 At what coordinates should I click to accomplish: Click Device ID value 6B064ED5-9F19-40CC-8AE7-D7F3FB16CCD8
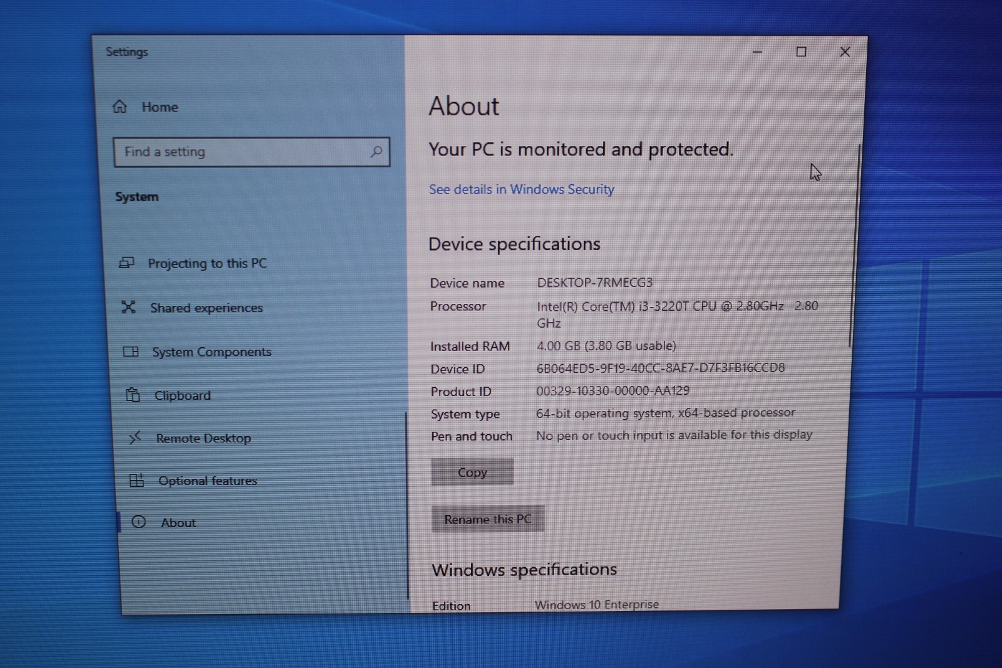661,368
